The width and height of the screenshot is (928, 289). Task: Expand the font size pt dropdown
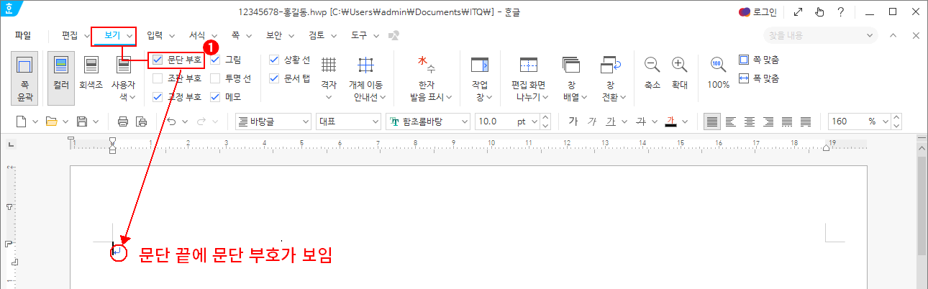tap(533, 121)
